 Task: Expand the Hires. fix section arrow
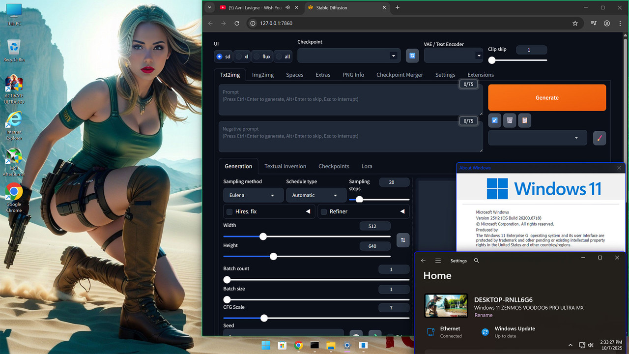click(x=308, y=211)
